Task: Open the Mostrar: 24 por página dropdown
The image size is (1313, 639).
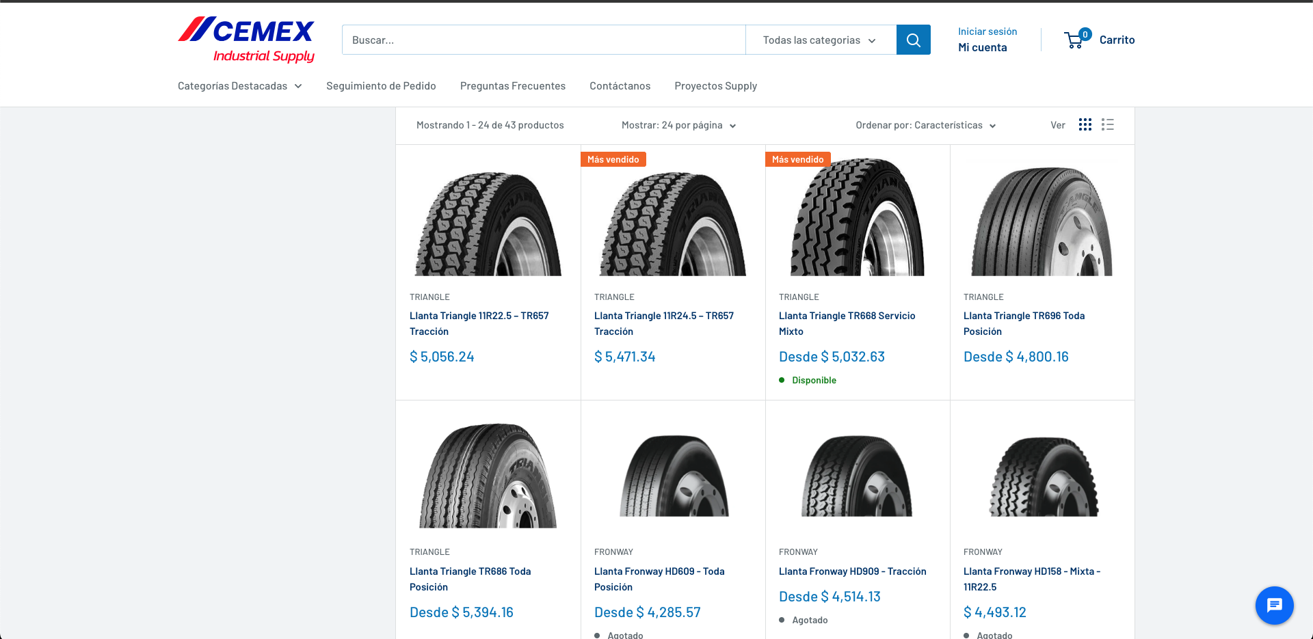Action: [x=678, y=125]
